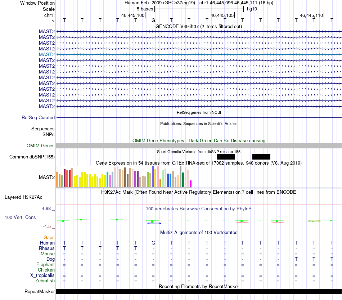Click the 'Human Feb. 2009 (GRCh37/hg19)' header text

(x=159, y=3)
